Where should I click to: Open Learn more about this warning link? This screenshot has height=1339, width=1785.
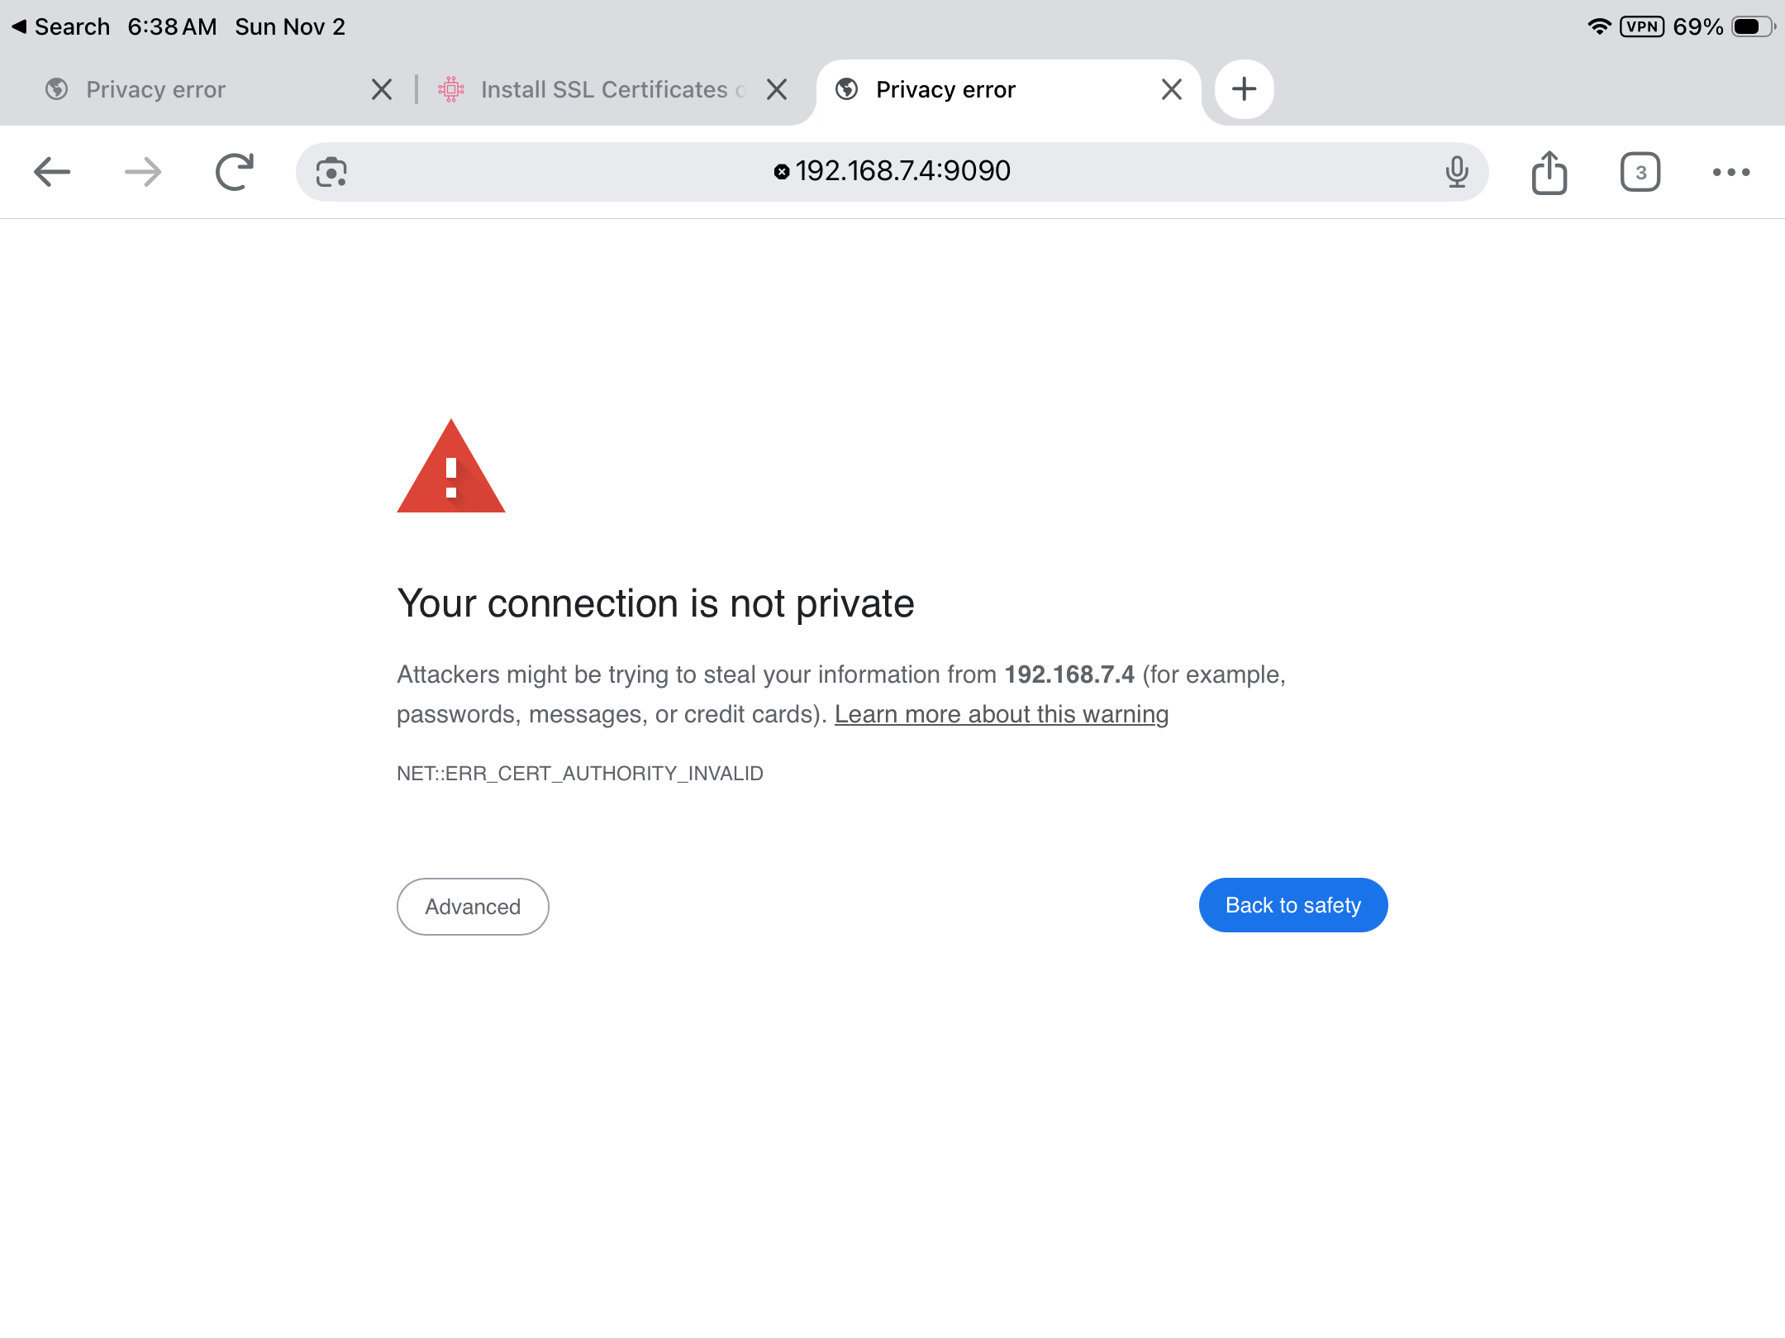[1002, 714]
